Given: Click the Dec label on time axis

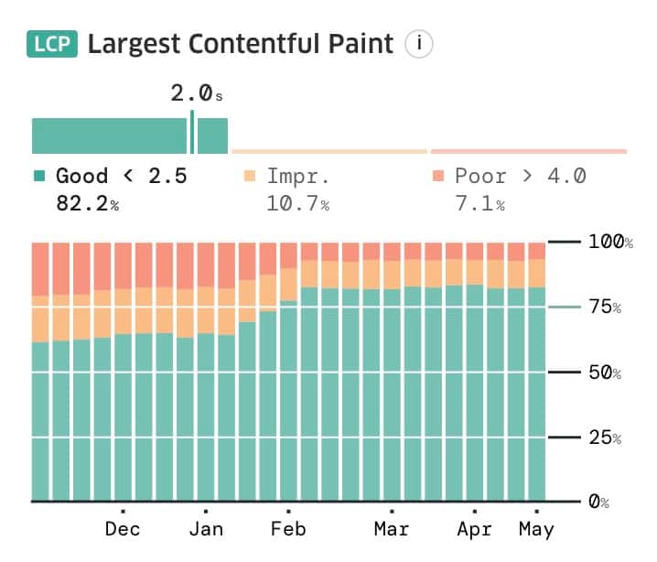Looking at the screenshot, I should 123,529.
